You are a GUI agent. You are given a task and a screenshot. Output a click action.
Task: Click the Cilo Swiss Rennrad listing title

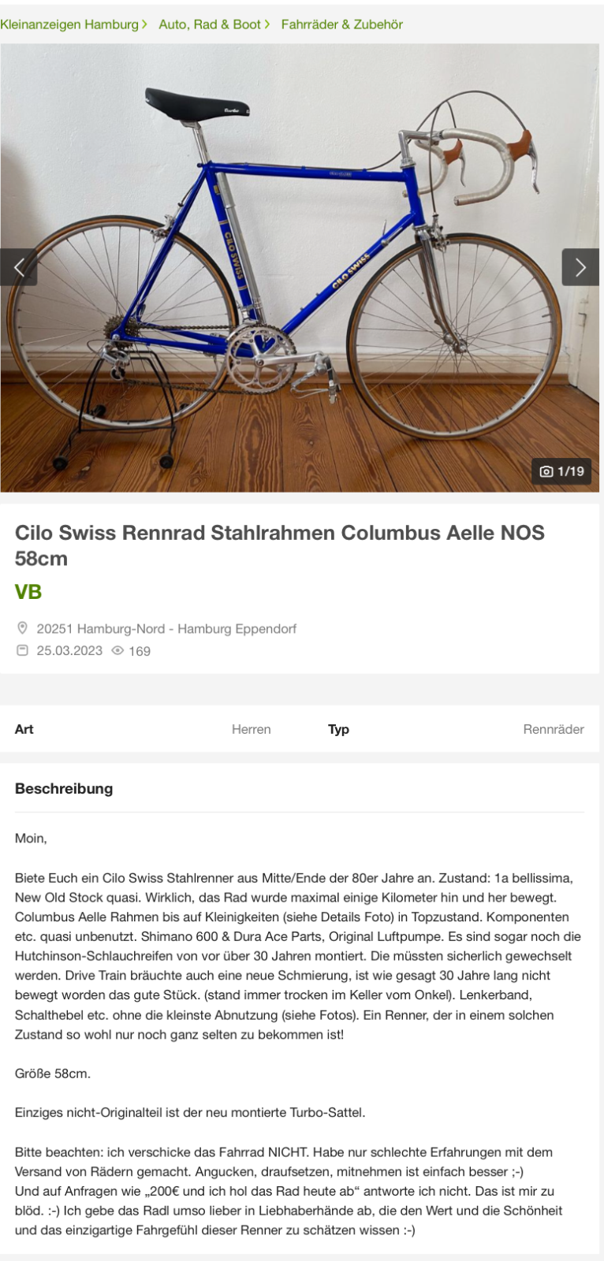[x=279, y=545]
